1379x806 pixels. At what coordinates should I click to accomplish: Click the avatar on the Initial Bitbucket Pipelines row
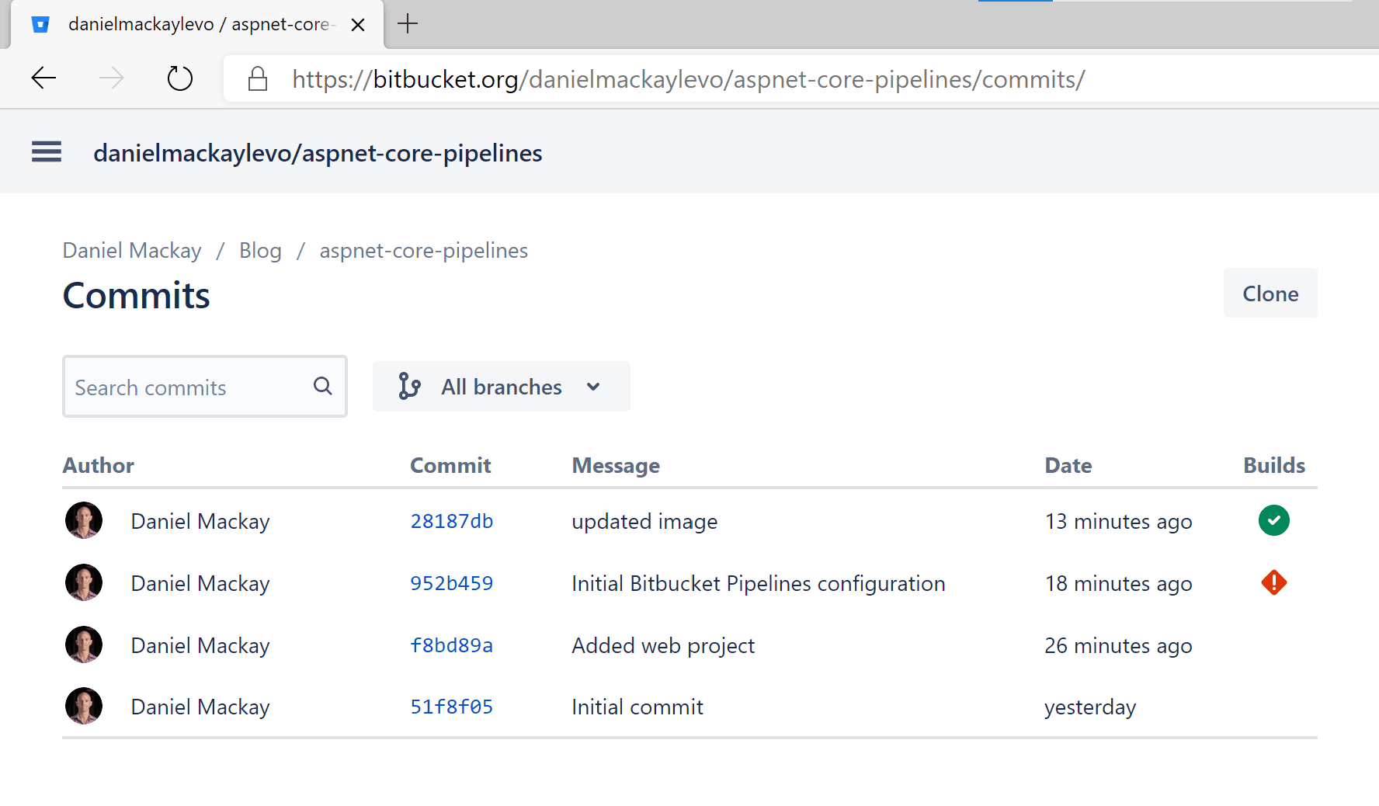tap(84, 582)
